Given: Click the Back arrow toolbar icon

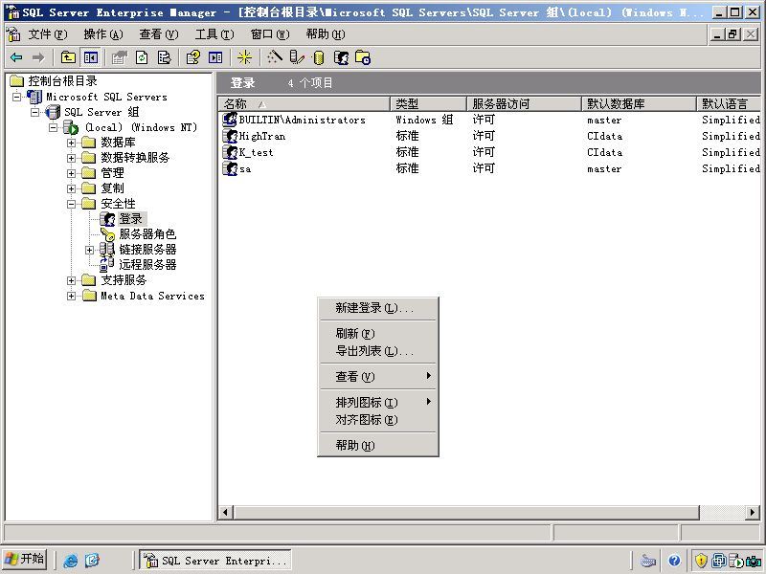Looking at the screenshot, I should [16, 57].
